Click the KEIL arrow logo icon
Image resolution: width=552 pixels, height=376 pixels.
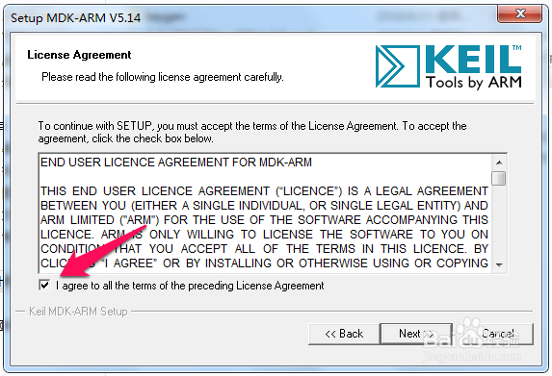(398, 66)
